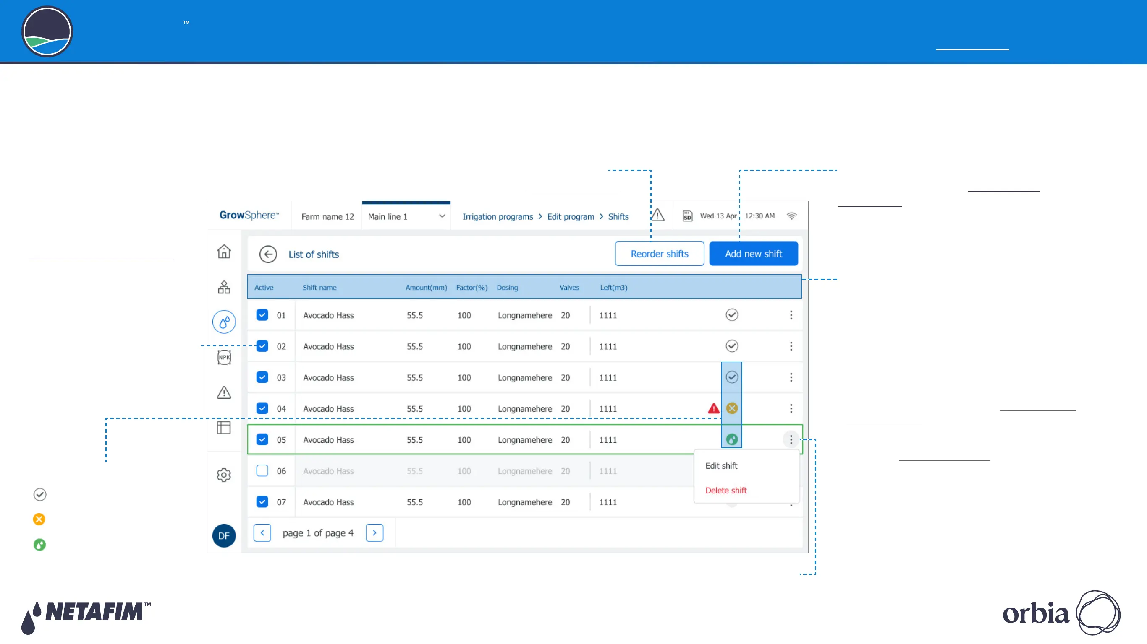Click the Shifts breadcrumb
1147x644 pixels.
[618, 217]
